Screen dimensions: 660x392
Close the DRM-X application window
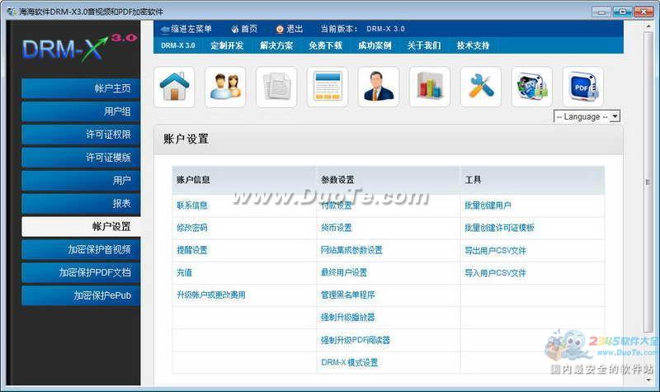[x=643, y=12]
